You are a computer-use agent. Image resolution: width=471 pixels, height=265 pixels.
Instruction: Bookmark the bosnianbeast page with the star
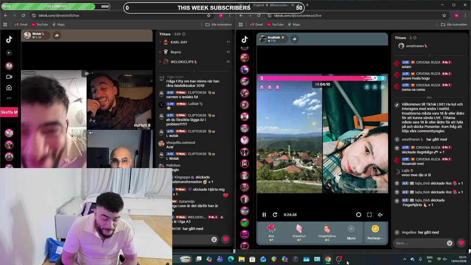pyautogui.click(x=444, y=15)
